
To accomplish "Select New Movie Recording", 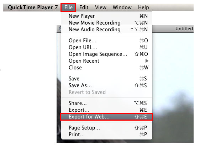I will (107, 23).
